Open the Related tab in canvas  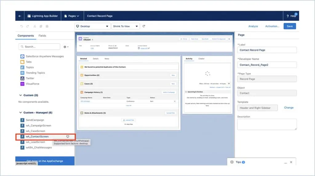point(84,59)
